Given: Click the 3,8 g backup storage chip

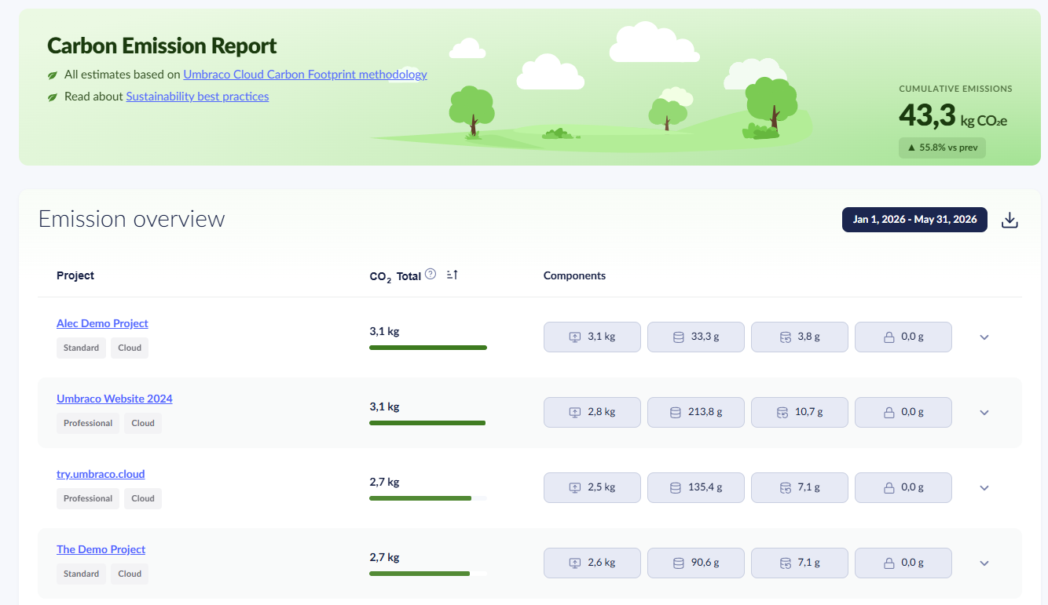Looking at the screenshot, I should coord(800,337).
